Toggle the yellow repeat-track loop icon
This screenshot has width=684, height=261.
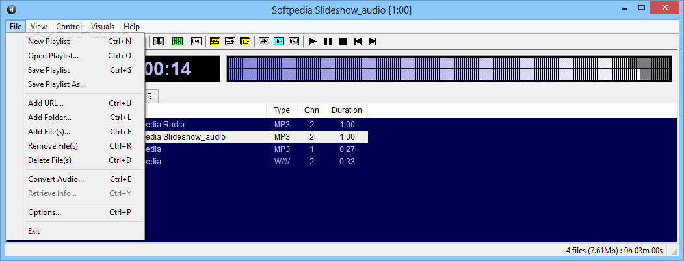coord(230,42)
